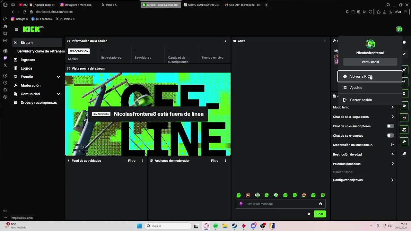The image size is (411, 231).
Task: Click the snapshot icon in address bar
Action: coord(353,12)
